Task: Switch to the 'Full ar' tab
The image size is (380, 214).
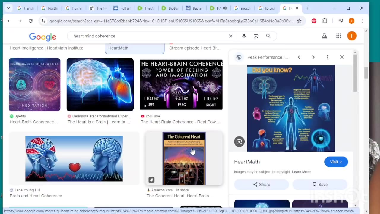Action: (123, 8)
